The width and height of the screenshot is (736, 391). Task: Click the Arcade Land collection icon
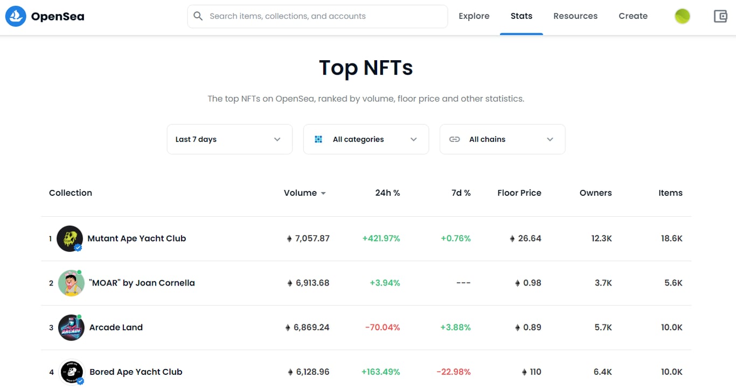(x=71, y=328)
